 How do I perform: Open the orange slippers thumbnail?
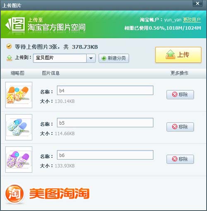(x=19, y=95)
